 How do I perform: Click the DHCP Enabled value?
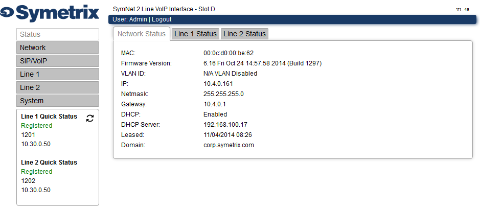215,114
